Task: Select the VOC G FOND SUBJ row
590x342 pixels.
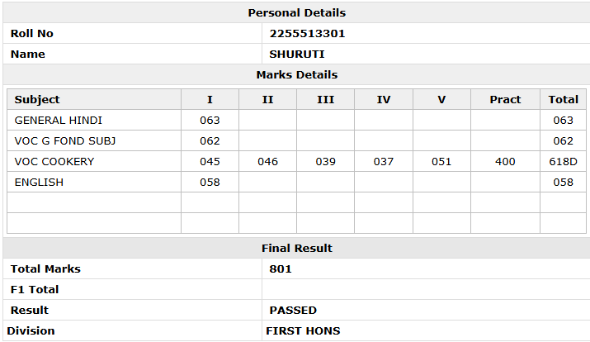Action: (296, 141)
